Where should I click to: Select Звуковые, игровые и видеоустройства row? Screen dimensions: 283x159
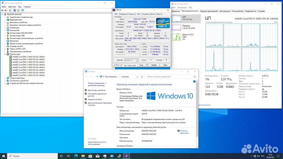tap(25, 25)
